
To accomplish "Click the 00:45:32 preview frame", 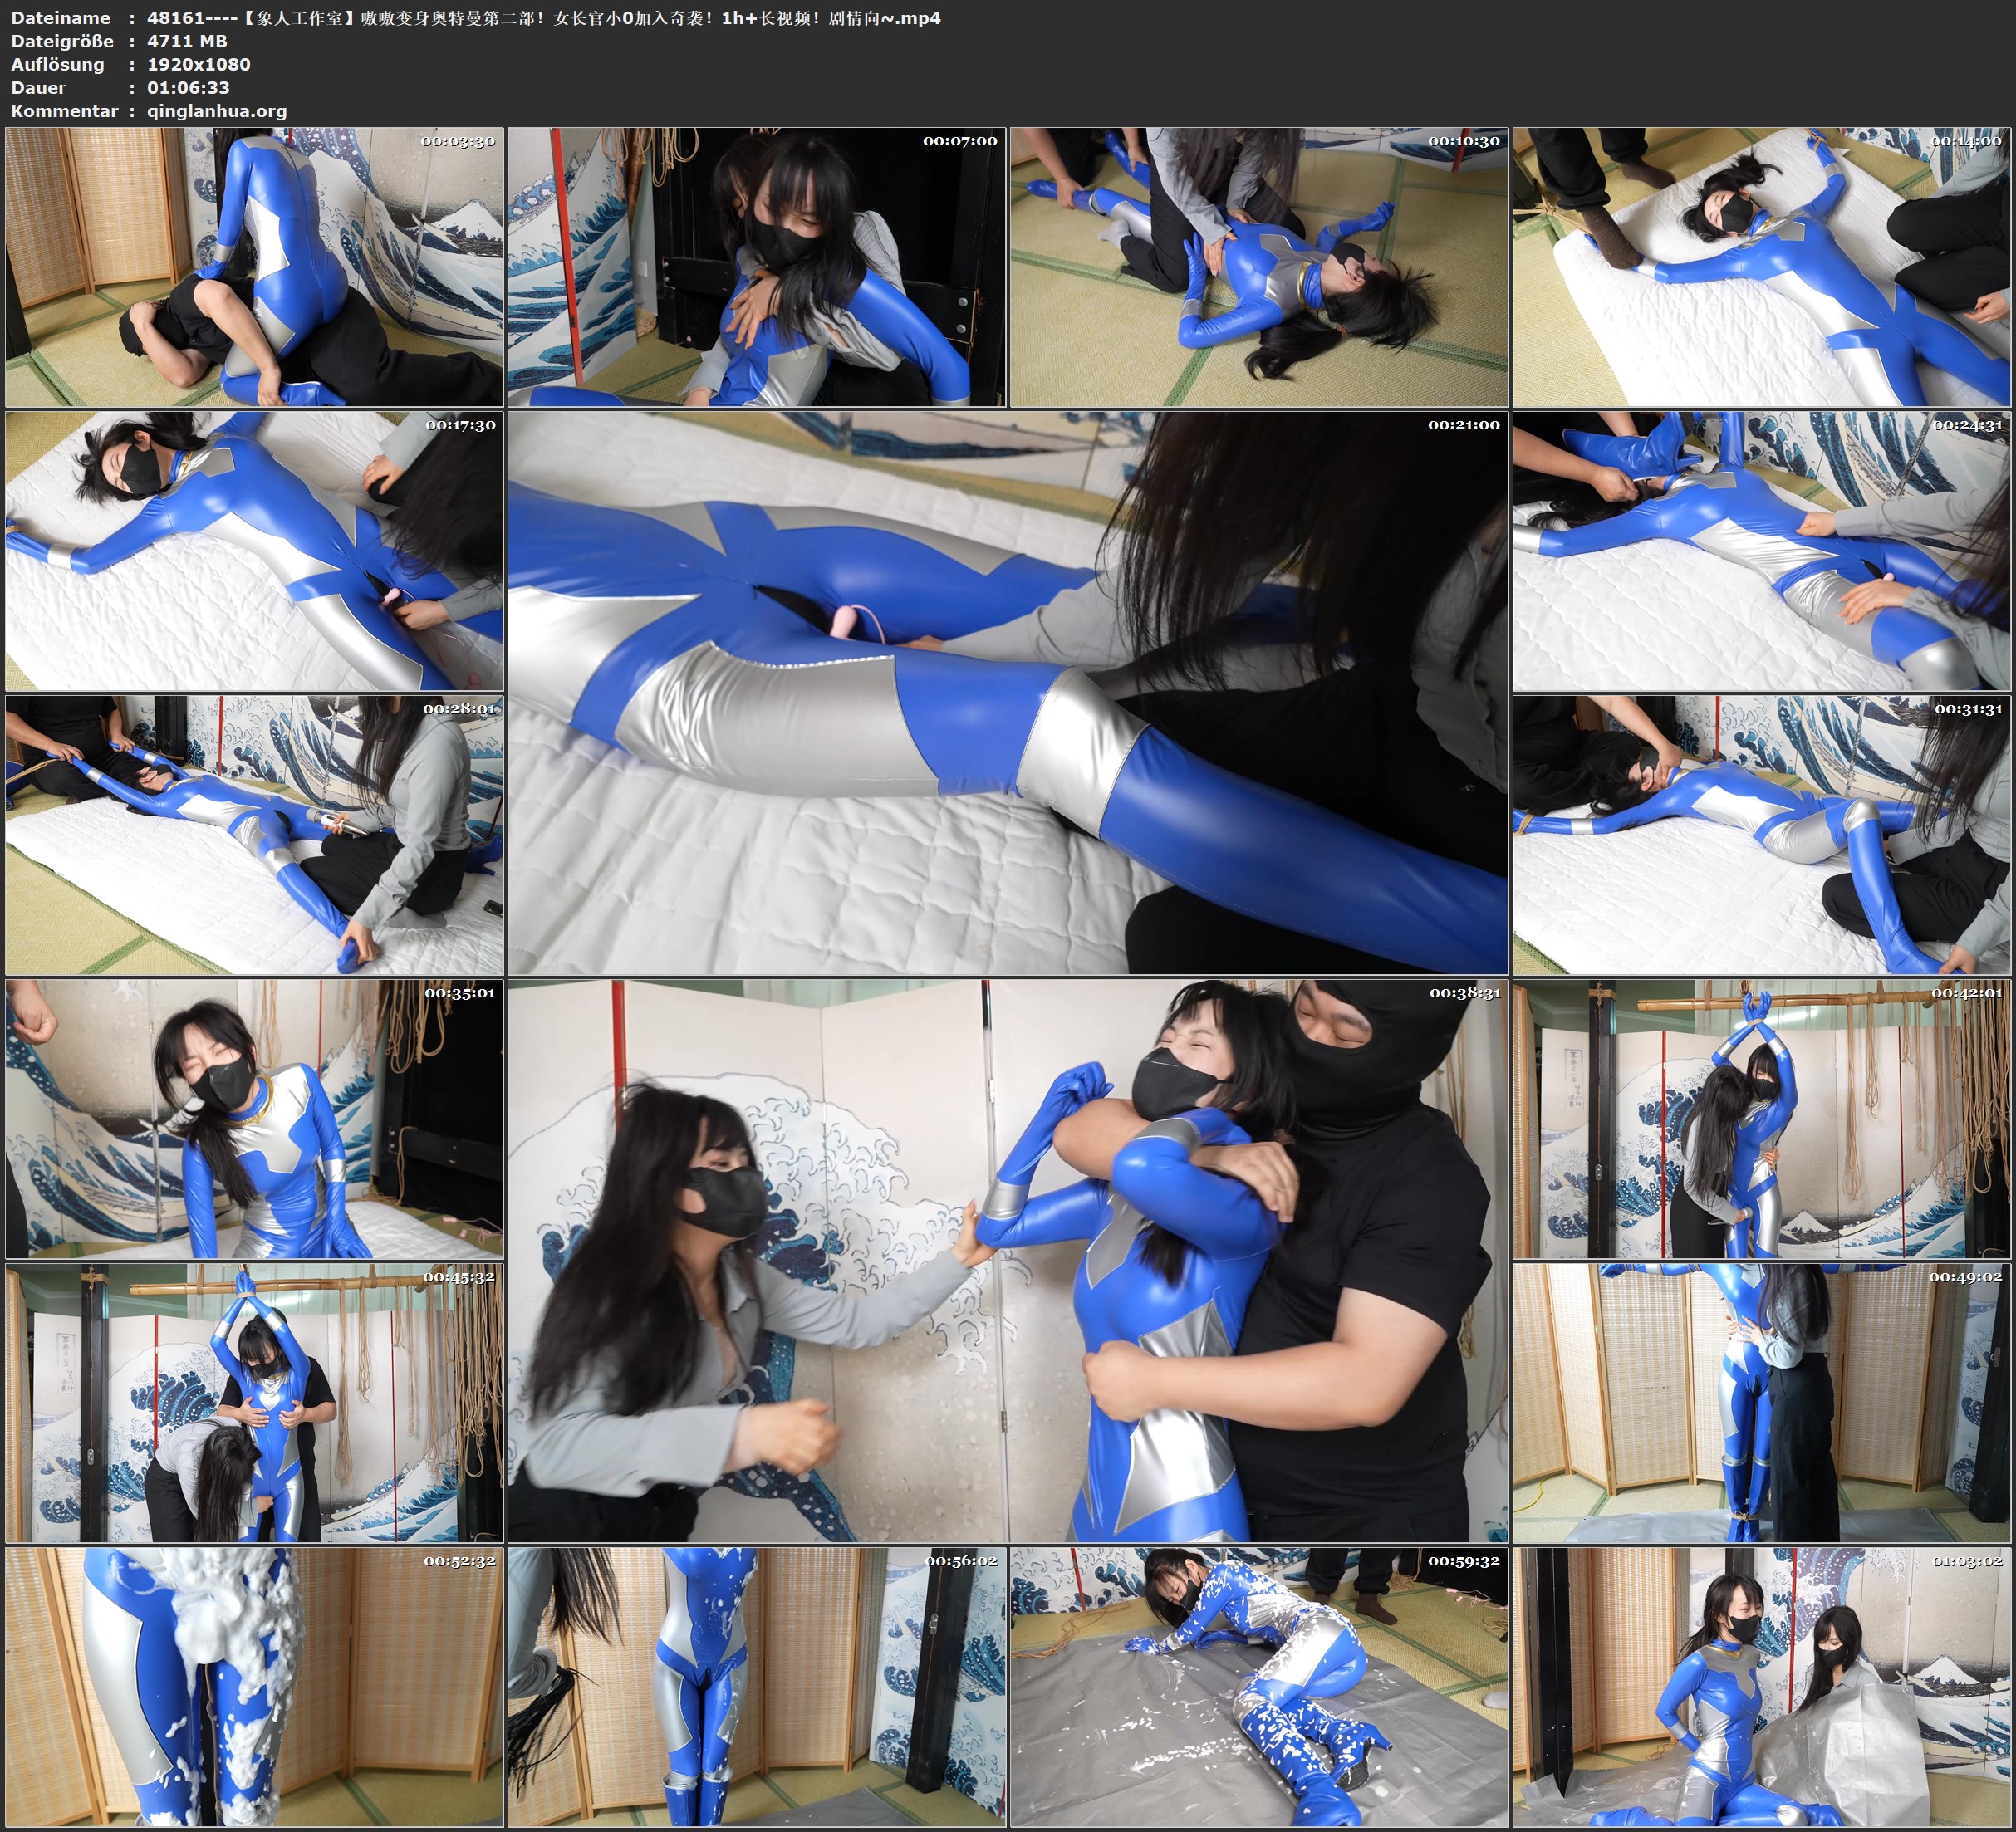I will (254, 1403).
